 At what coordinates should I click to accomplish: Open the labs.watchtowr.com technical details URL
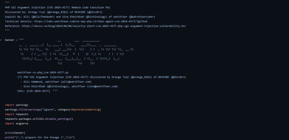pyautogui.click(x=91, y=21)
